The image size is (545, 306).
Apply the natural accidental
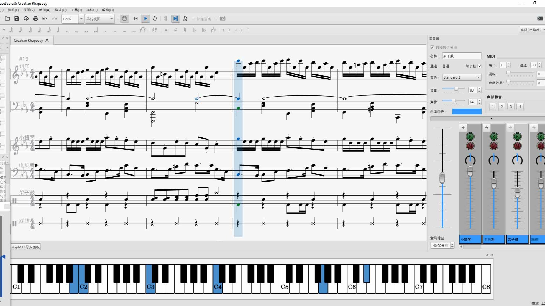coord(185,30)
